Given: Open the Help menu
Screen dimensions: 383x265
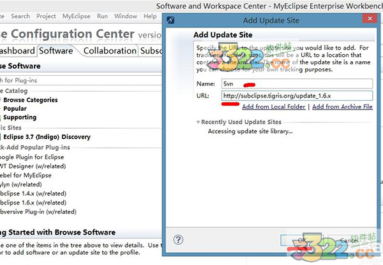Looking at the screenshot, I should click(150, 17).
